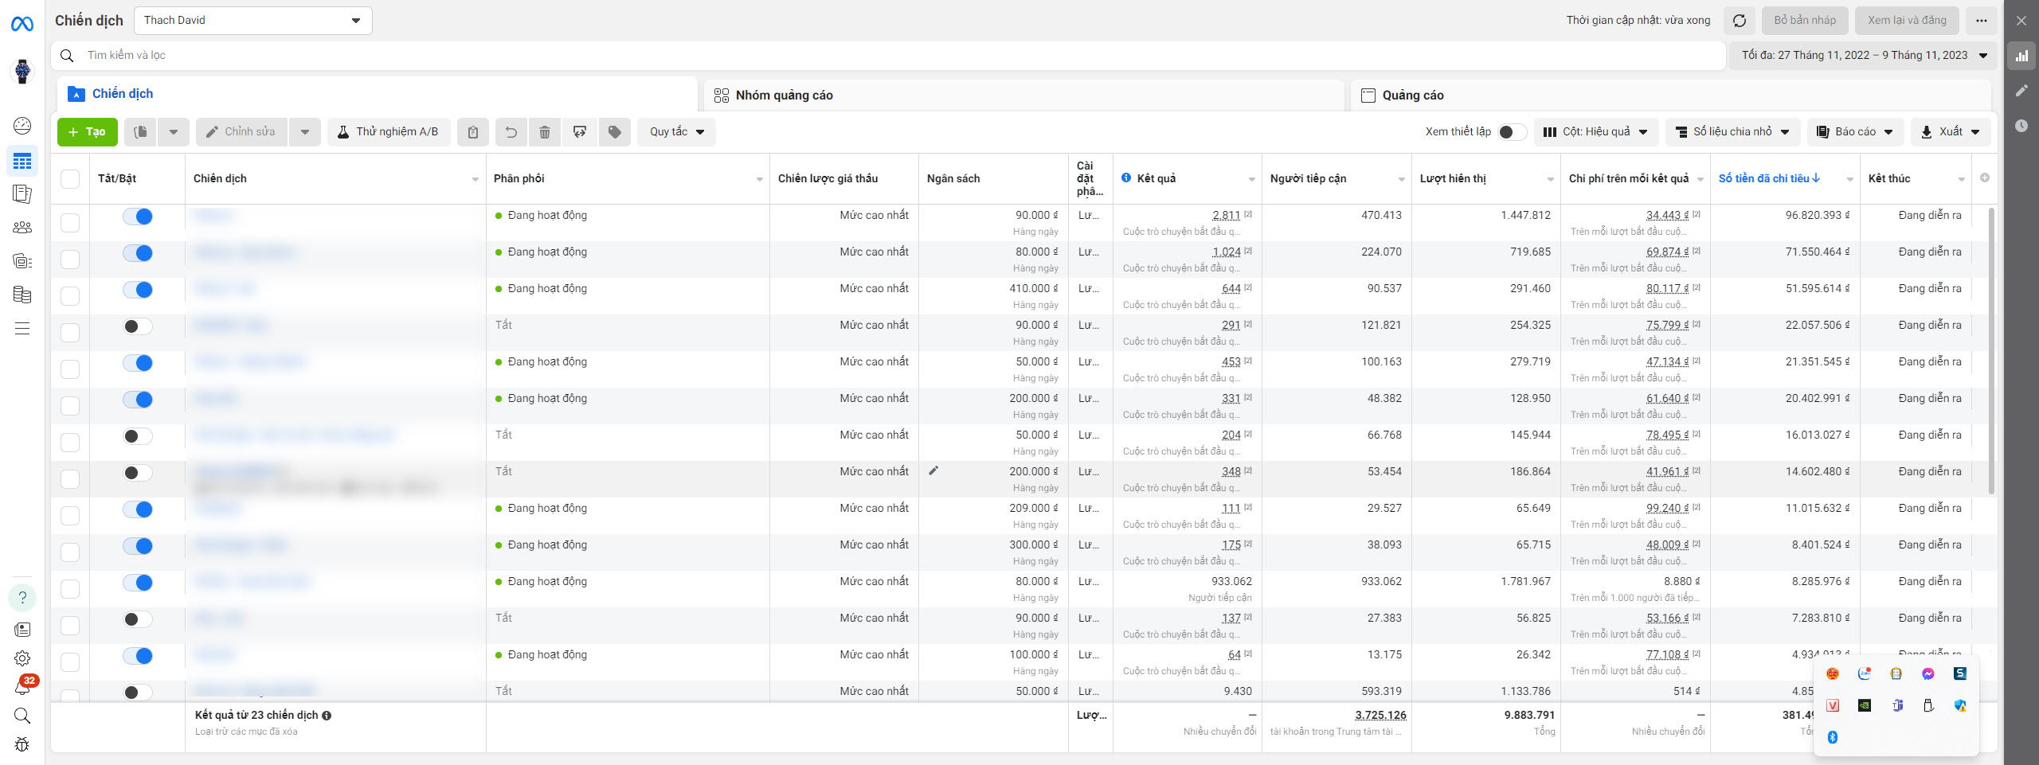2039x765 pixels.
Task: Enable the Xem thiết lập switch
Action: point(1511,132)
